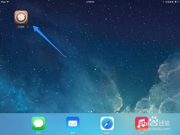Tap the 邮件 label under Mail icon

73,133
